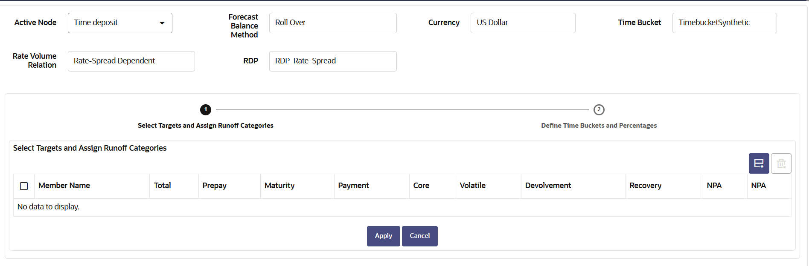This screenshot has width=809, height=266.
Task: Click the Time Bucket field
Action: click(725, 23)
